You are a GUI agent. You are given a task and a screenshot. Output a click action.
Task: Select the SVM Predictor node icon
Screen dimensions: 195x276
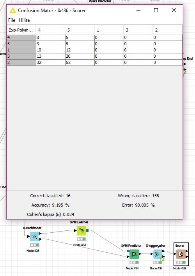pyautogui.click(x=134, y=254)
